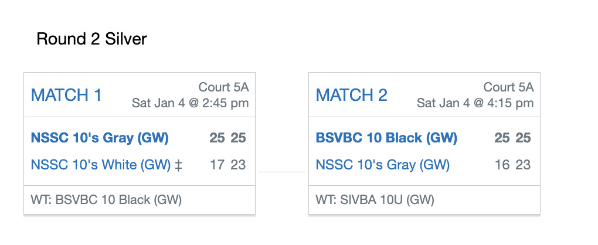This screenshot has width=598, height=245.
Task: Select winner NSSC 10's Gray in Match 1
Action: point(100,138)
